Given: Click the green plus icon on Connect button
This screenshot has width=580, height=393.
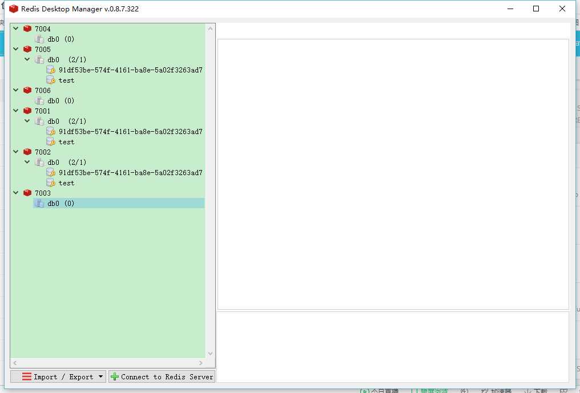Looking at the screenshot, I should [x=115, y=376].
